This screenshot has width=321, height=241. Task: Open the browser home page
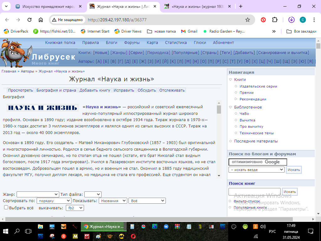[41, 20]
